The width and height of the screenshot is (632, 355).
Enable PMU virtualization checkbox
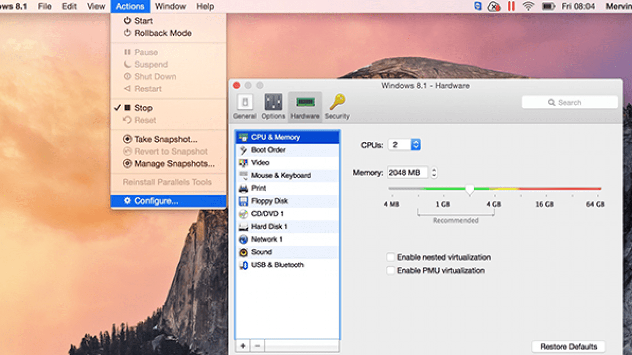point(391,271)
